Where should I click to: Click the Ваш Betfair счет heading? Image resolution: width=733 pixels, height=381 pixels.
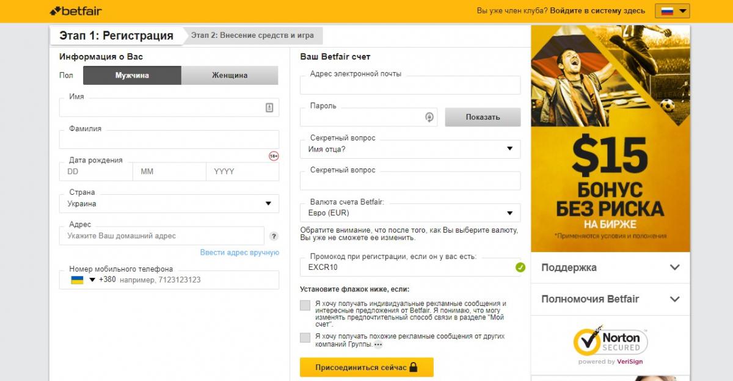335,57
